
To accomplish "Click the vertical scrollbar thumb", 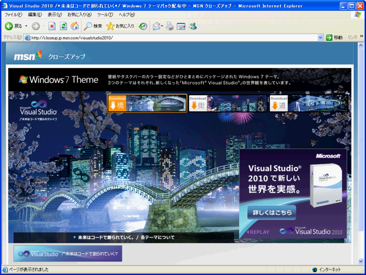I will [x=361, y=139].
